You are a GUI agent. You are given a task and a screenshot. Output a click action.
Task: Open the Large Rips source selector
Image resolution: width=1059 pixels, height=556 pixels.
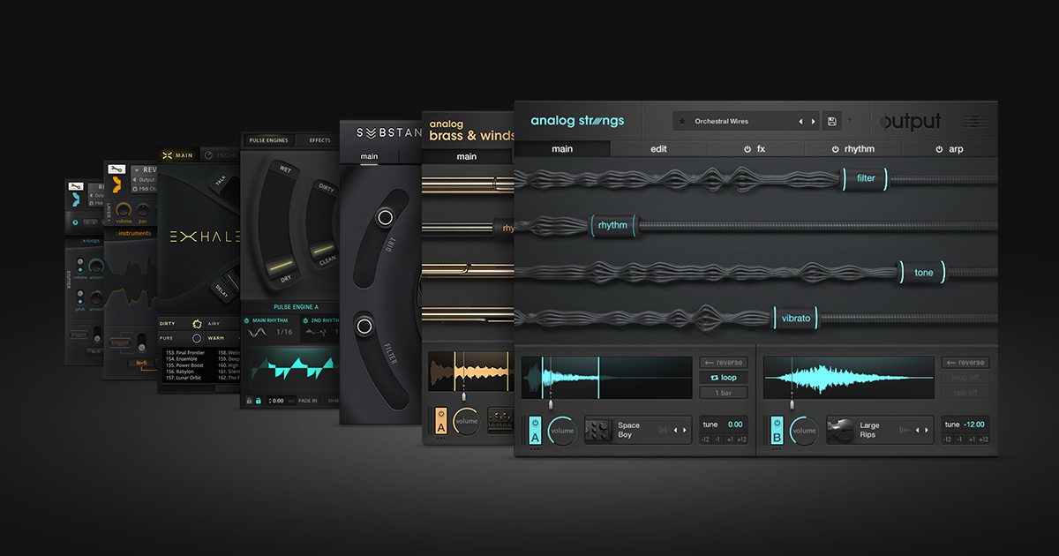[x=880, y=430]
